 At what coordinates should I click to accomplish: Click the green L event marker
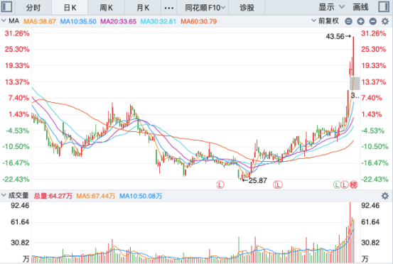click(337, 185)
